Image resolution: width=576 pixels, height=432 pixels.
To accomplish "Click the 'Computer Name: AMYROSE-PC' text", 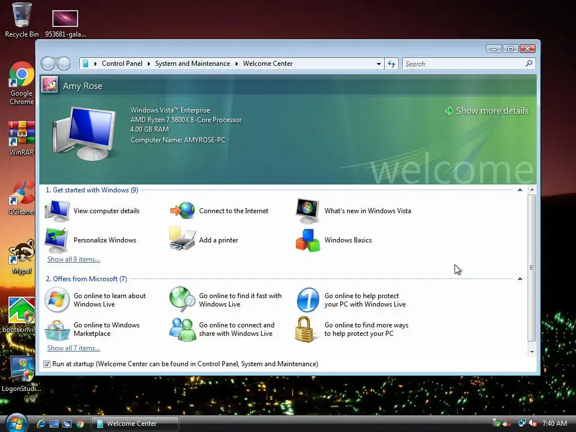I will point(178,140).
